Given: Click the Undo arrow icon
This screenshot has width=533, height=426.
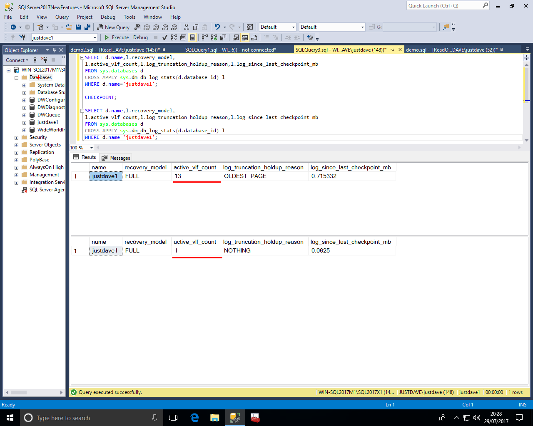Looking at the screenshot, I should 217,27.
